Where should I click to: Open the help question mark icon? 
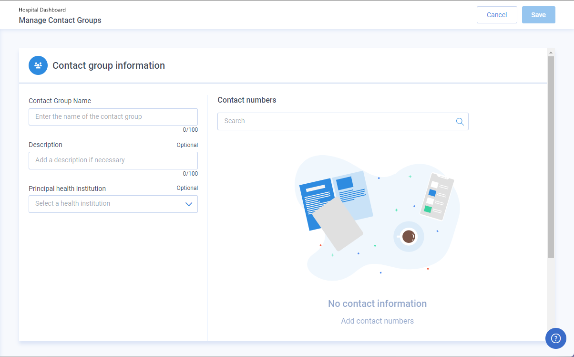tap(556, 338)
